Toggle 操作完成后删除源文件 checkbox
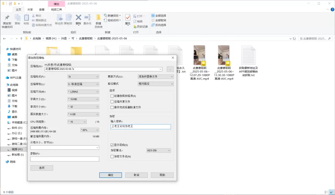335x195 pixels. pyautogui.click(x=112, y=107)
